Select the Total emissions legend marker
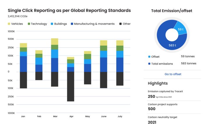Image resolution: width=204 pixels, height=133 pixels. click(150, 63)
